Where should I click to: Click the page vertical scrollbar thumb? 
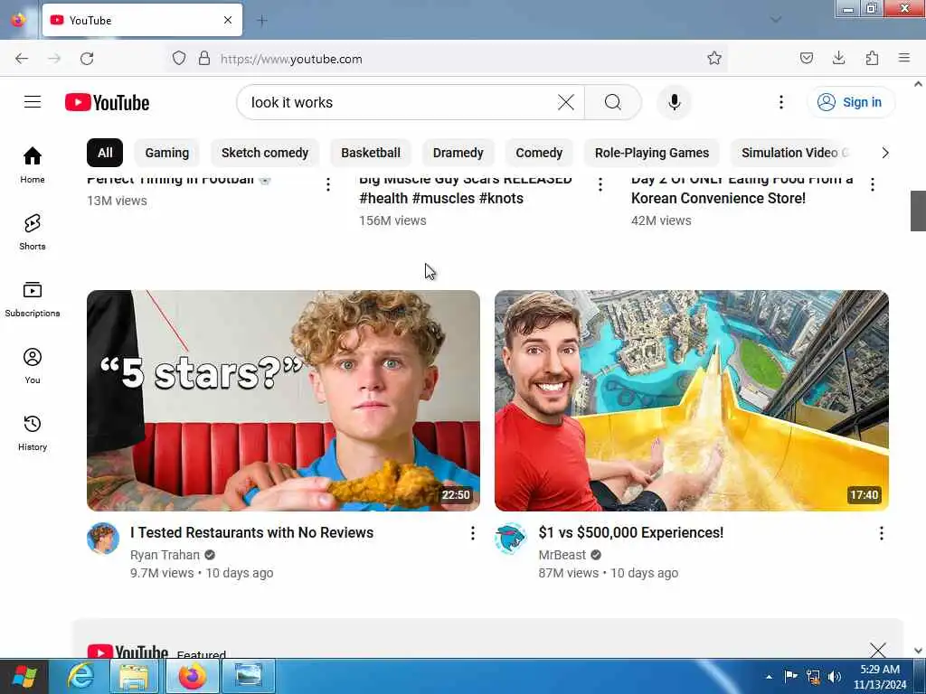(x=918, y=211)
